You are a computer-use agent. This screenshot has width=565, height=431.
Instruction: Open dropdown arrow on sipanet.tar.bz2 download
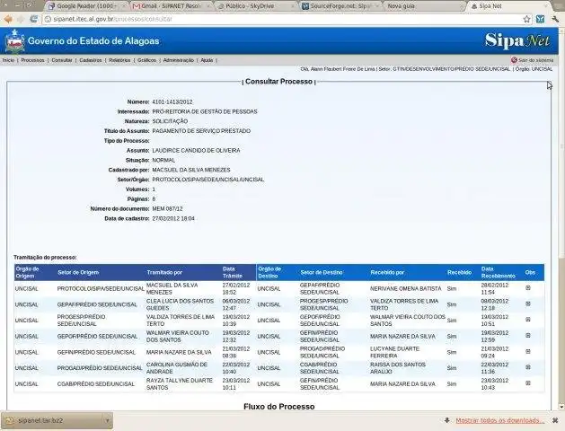(107, 420)
